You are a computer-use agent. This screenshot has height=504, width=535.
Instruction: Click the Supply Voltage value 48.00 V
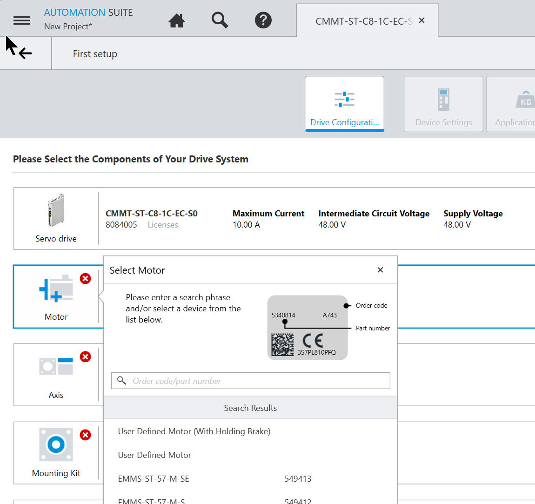click(457, 225)
